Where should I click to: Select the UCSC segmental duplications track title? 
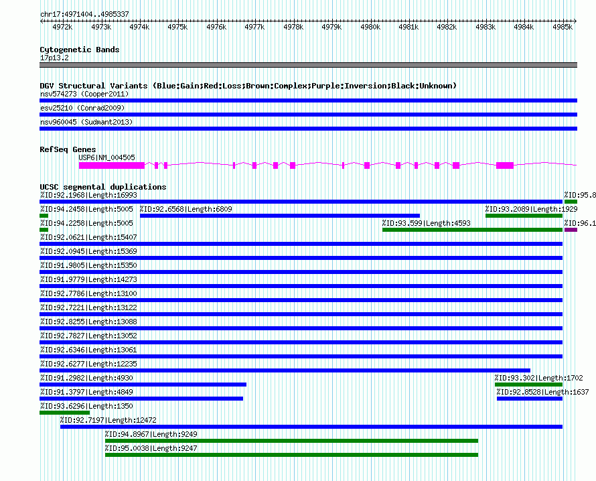coord(103,187)
